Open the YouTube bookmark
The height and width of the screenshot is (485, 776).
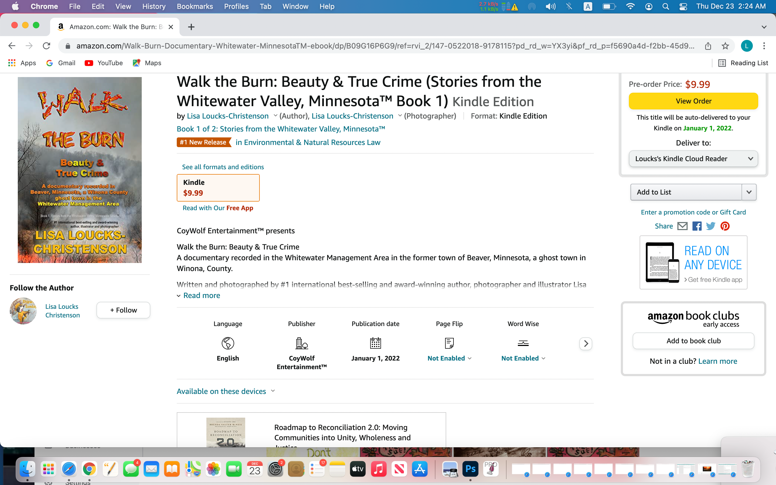pos(103,63)
